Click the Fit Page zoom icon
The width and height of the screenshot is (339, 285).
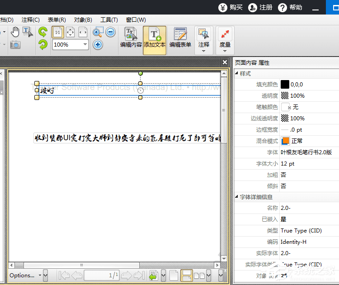[70, 32]
